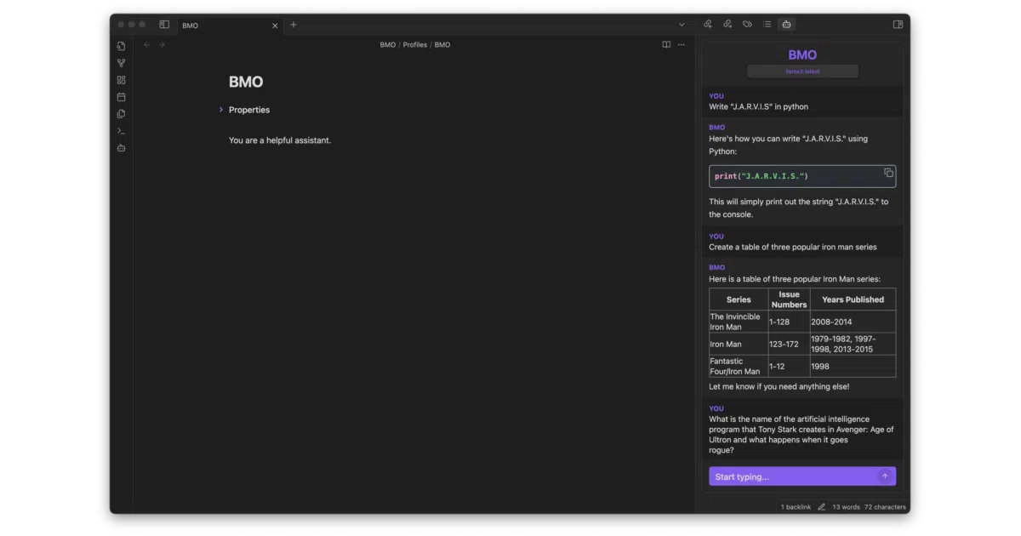Open the quick switcher file icon in ribbon
Viewport: 1021px width, 536px height.
(x=121, y=46)
